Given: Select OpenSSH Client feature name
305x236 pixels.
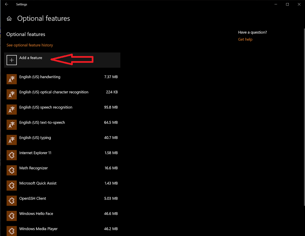Looking at the screenshot, I should tap(32, 199).
